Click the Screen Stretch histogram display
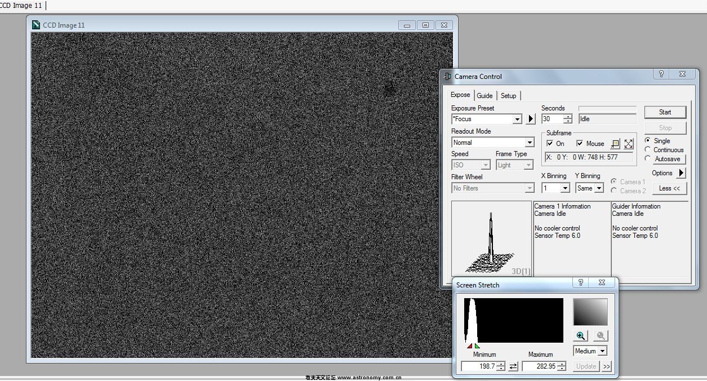Viewport: 707px width, 381px height. [513, 320]
